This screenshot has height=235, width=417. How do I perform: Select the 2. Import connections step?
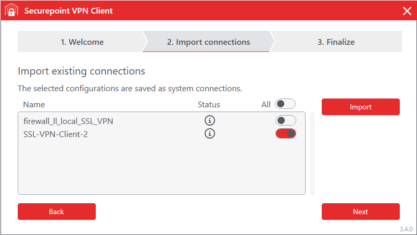point(208,42)
